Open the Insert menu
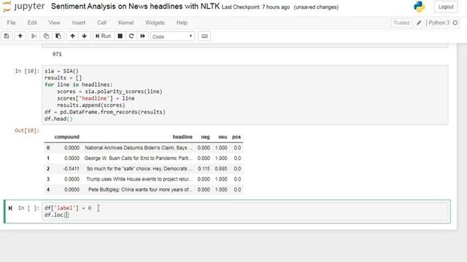Image resolution: width=467 pixels, height=262 pixels. 79,23
